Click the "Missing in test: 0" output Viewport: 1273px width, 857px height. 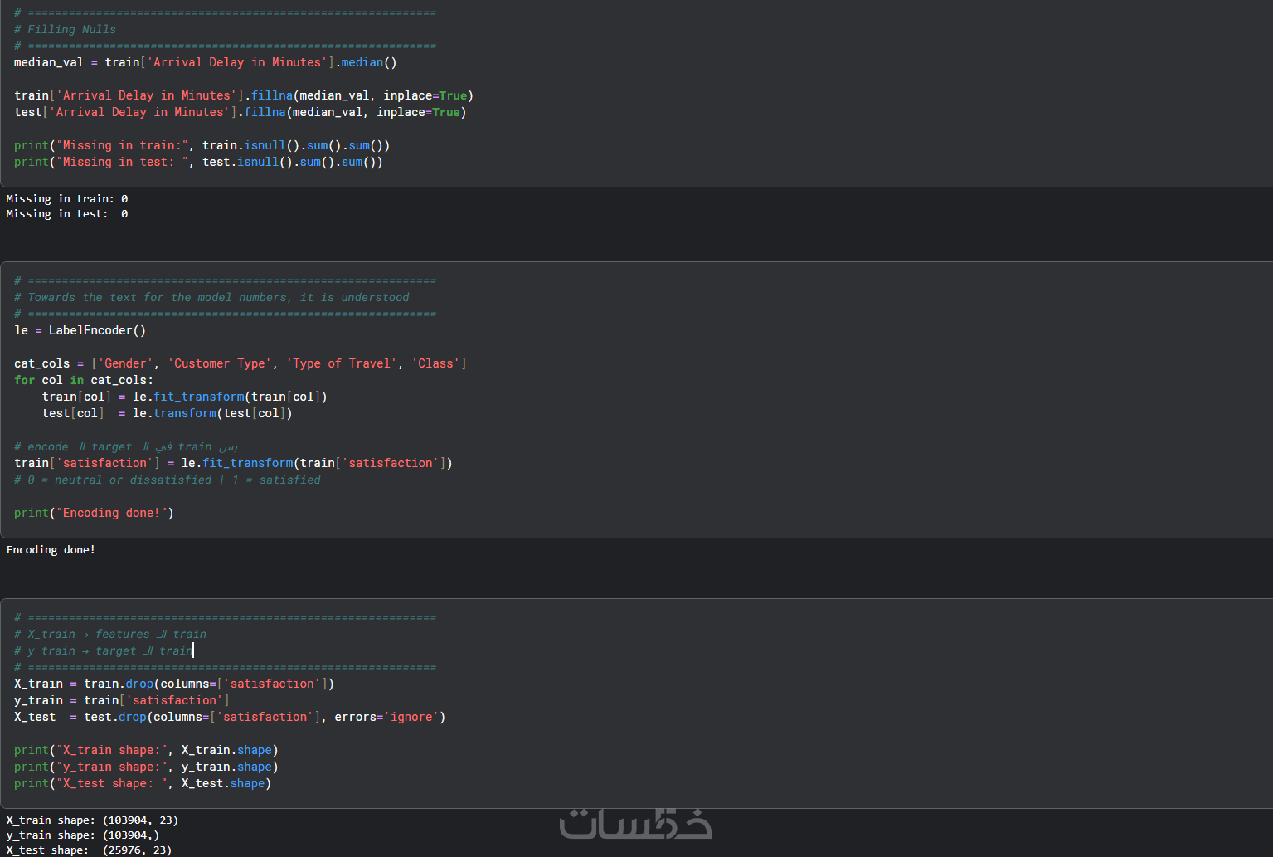pos(66,214)
